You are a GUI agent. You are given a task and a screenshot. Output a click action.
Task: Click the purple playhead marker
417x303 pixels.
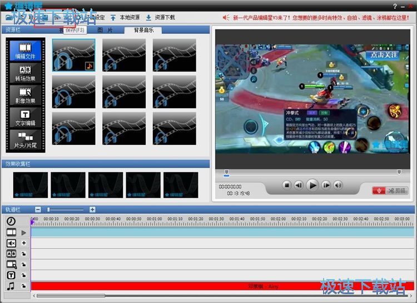[32, 222]
